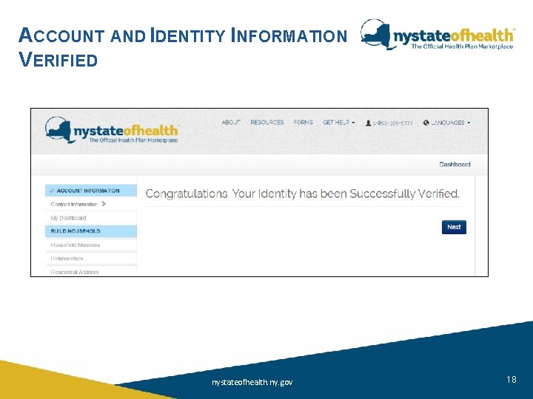Click the checkmark icon by Account Information
The image size is (533, 399).
(x=52, y=191)
